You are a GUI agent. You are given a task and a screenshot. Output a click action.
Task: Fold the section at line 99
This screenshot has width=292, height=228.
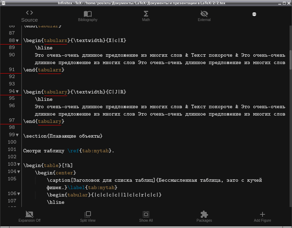tap(17, 135)
